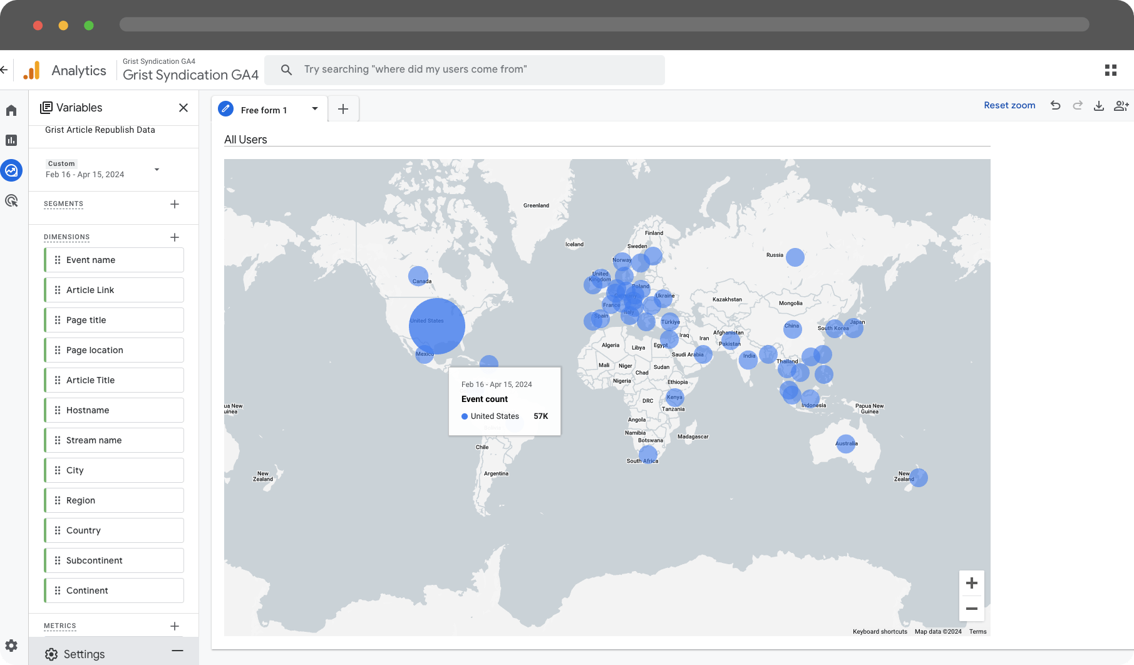
Task: Open the Advertising icon in sidebar
Action: [x=11, y=201]
